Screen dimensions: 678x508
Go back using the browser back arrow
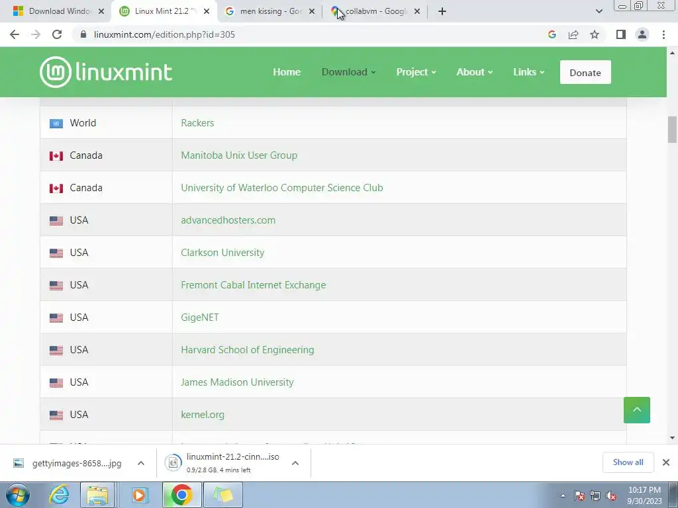(x=15, y=34)
